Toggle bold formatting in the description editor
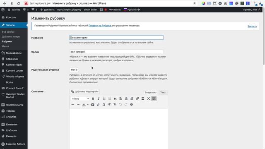 [93, 99]
